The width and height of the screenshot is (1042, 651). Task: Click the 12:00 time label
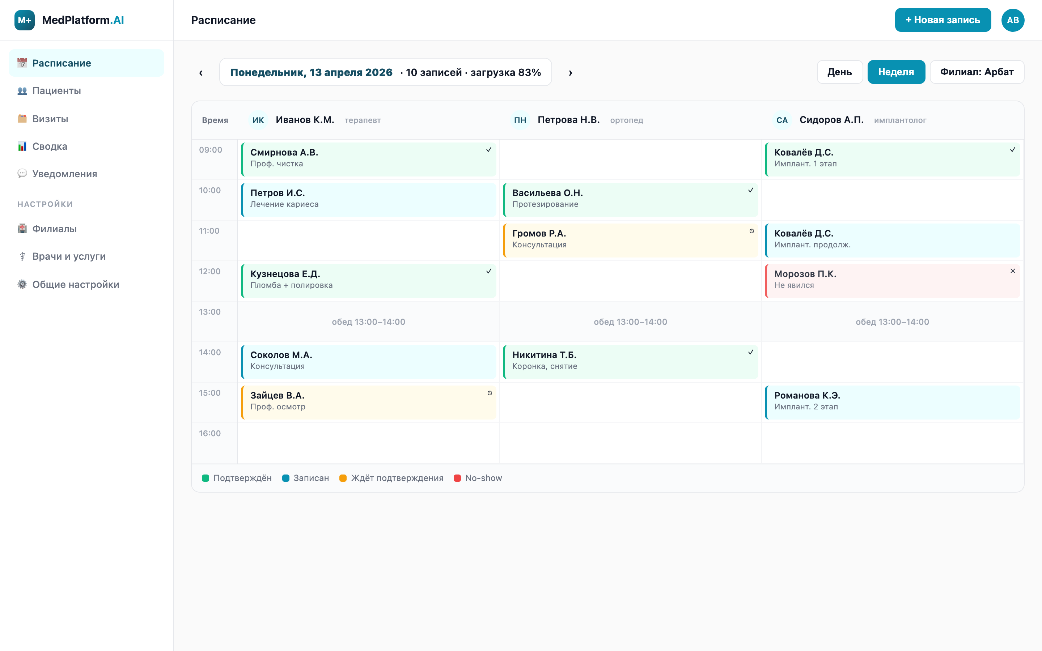(210, 271)
